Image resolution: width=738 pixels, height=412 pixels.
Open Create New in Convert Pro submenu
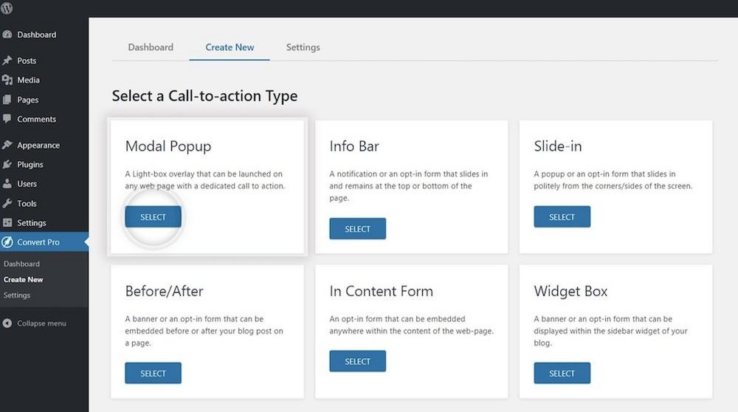[x=24, y=280]
